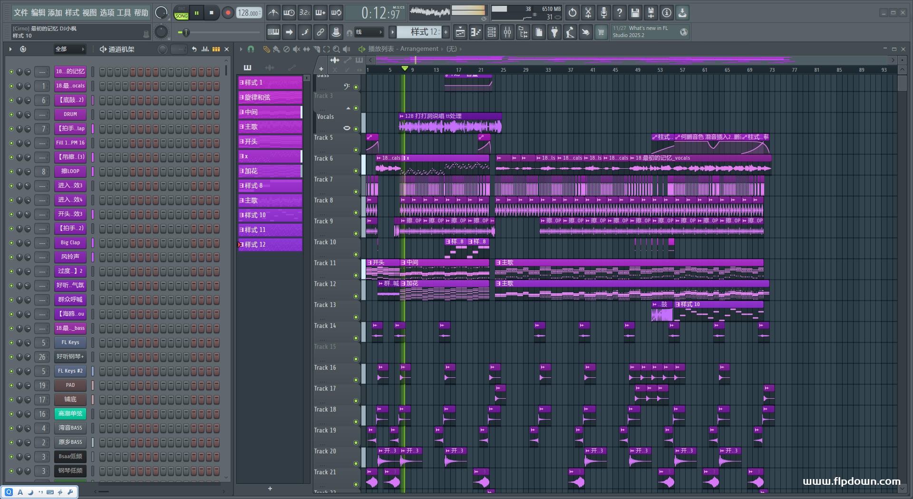Select the 旋律和弦 pattern in picker
This screenshot has width=913, height=499.
click(270, 97)
